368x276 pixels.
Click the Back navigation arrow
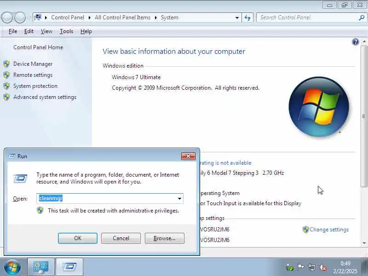(7, 17)
